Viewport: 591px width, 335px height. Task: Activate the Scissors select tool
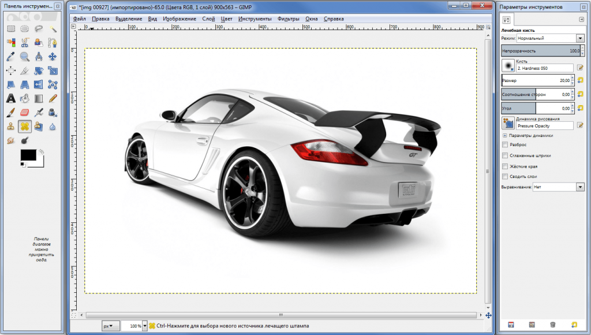[x=25, y=42]
